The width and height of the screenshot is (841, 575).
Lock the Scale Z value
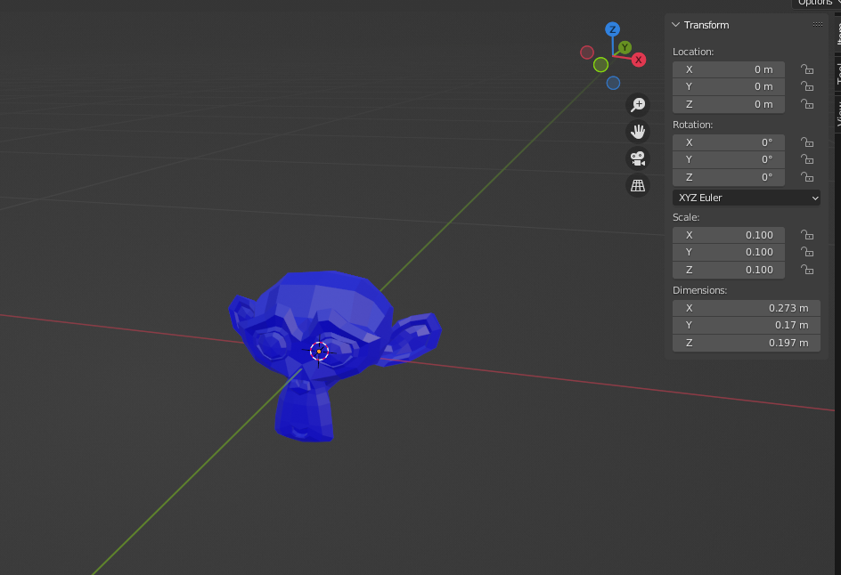point(807,270)
